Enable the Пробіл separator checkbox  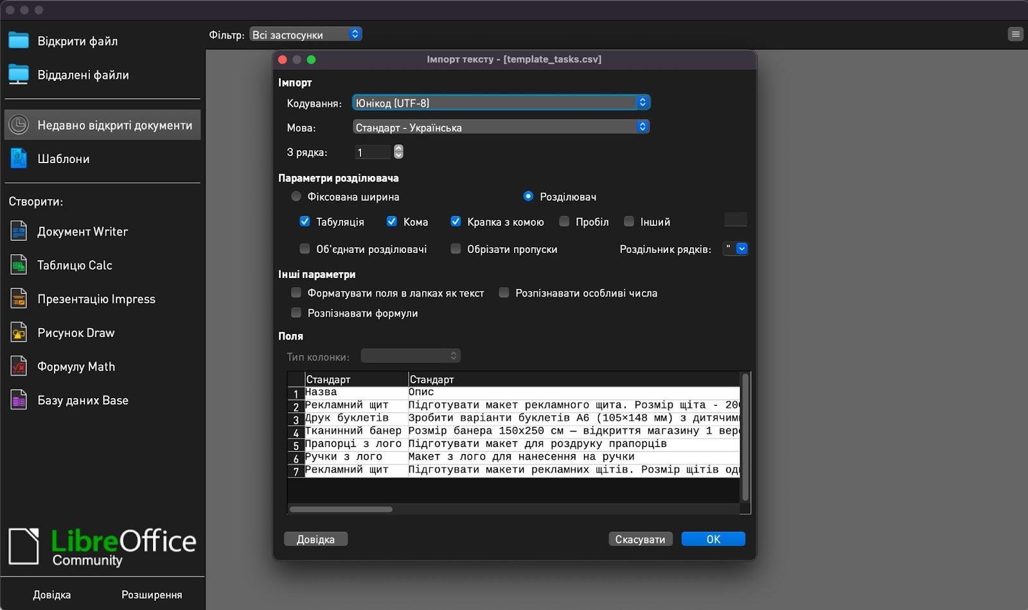point(564,222)
